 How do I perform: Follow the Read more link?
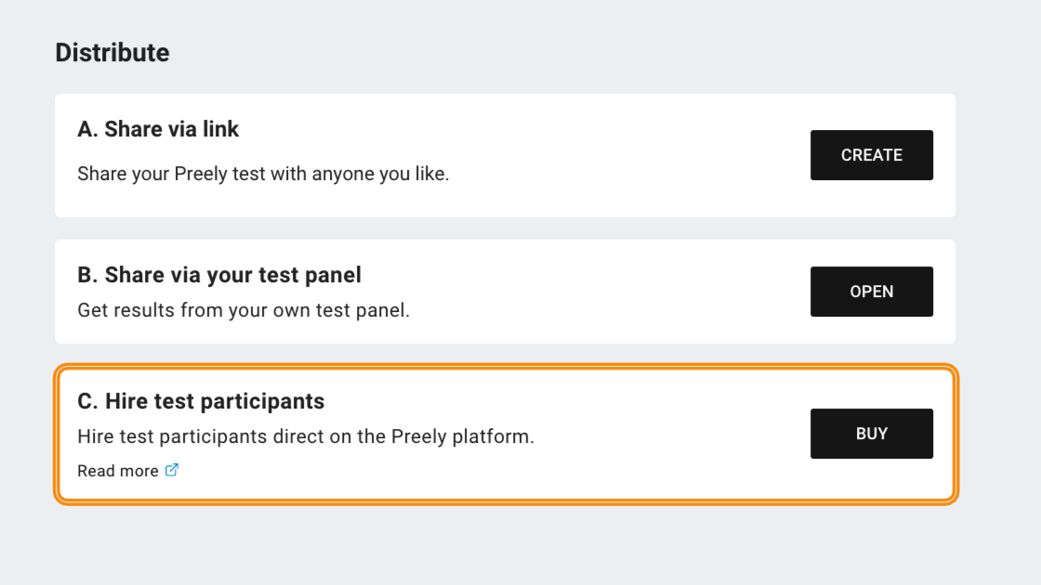118,471
